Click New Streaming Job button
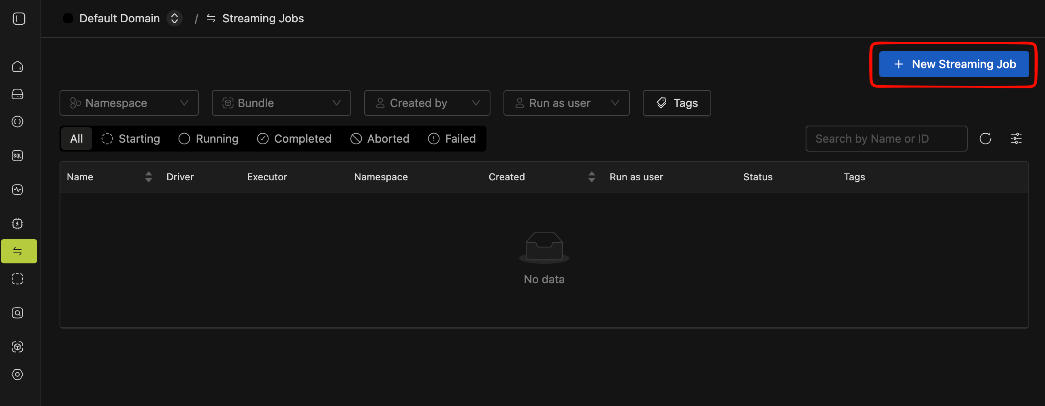 click(x=954, y=64)
